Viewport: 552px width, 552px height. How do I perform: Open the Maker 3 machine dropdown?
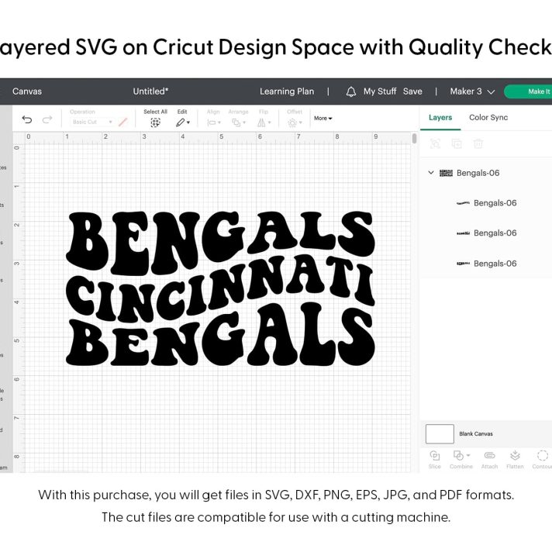472,91
